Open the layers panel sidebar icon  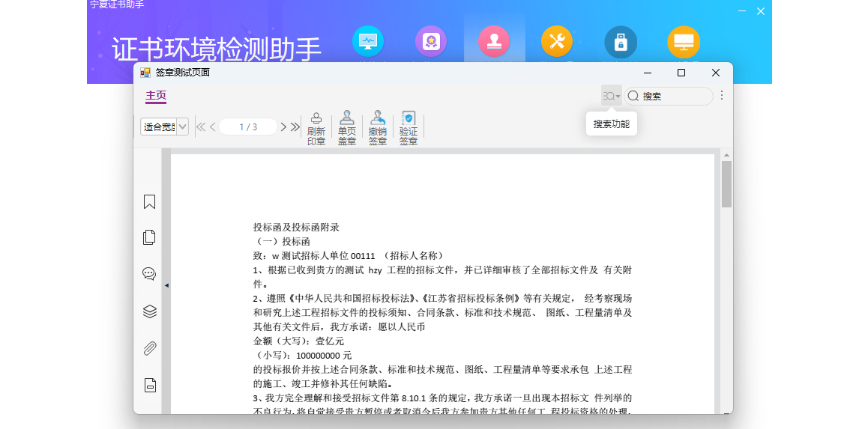click(x=149, y=311)
